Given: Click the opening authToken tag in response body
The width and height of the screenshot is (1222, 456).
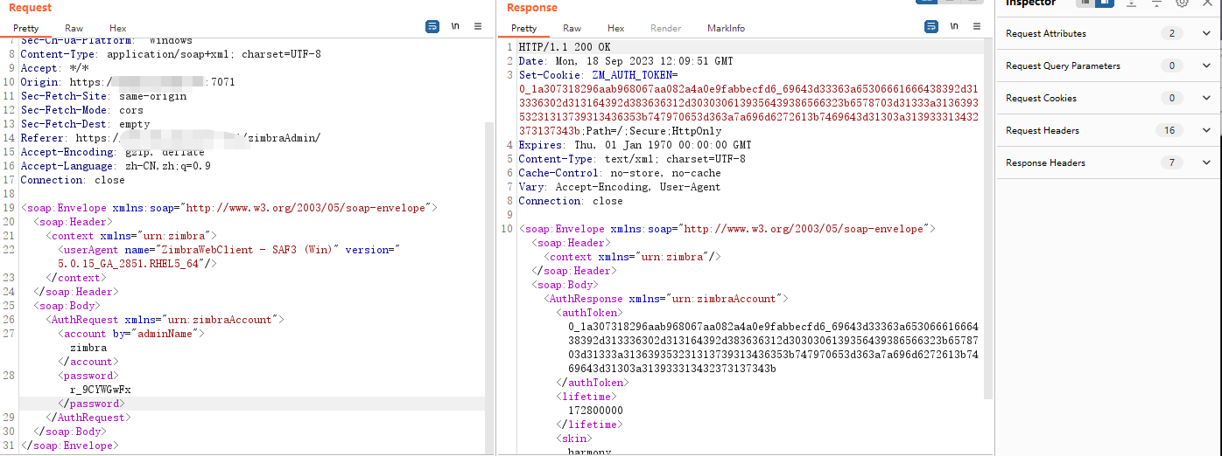Looking at the screenshot, I should (x=589, y=313).
